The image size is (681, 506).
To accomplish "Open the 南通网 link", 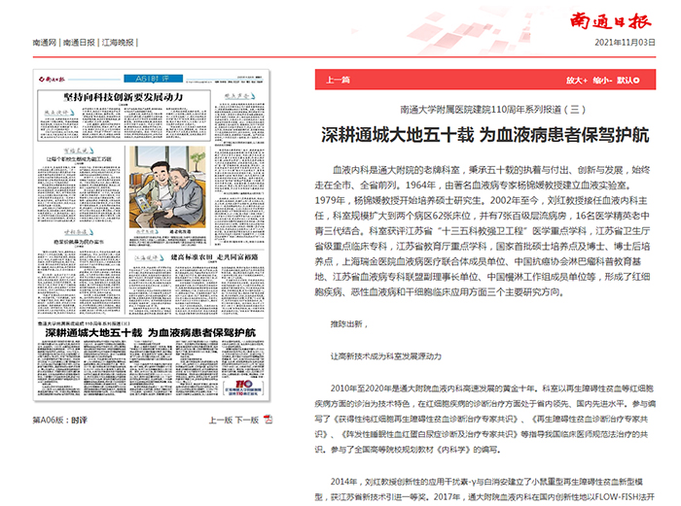I will (44, 45).
